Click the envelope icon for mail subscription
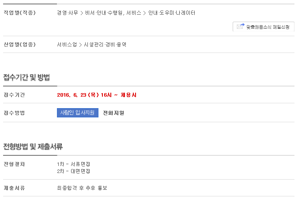The width and height of the screenshot is (298, 207). [241, 26]
